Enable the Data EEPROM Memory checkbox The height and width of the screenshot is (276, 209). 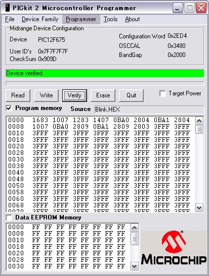click(9, 217)
